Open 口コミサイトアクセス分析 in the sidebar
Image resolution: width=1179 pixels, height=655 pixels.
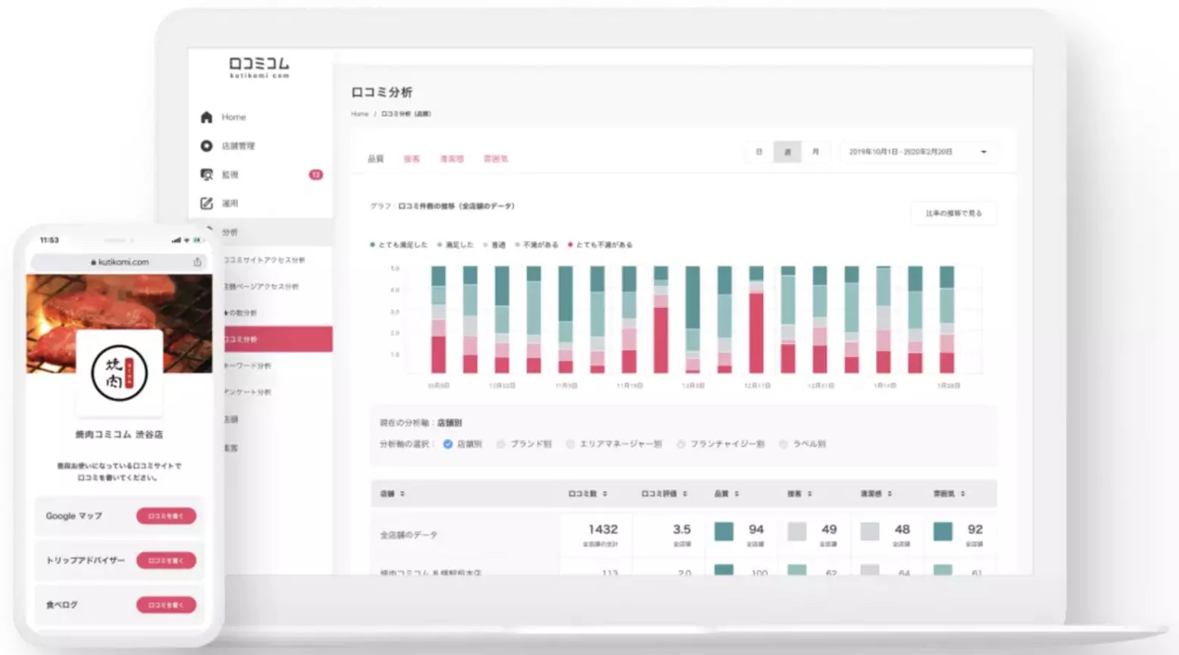click(x=264, y=260)
